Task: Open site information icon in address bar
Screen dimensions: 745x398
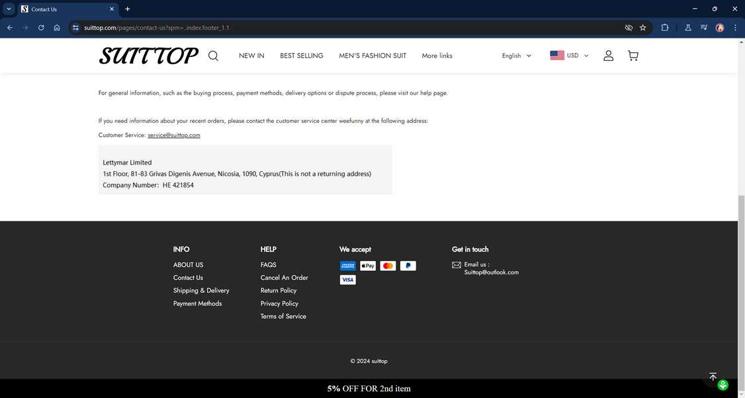Action: coord(75,28)
